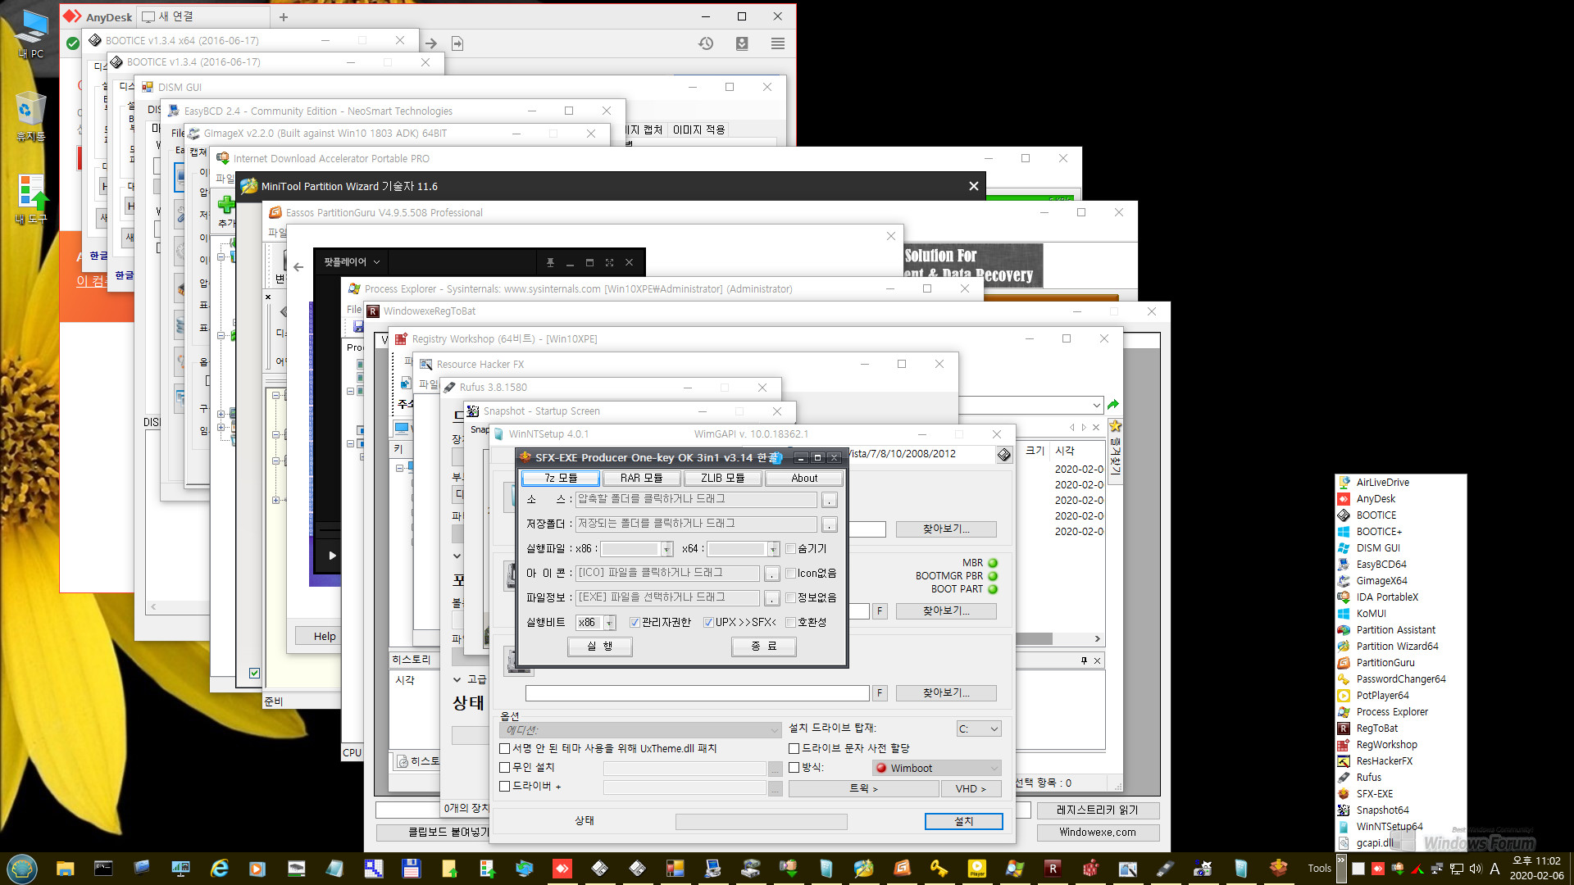Select the 이미지 적용 tab in DISM GUI
This screenshot has height=885, width=1574.
point(698,130)
